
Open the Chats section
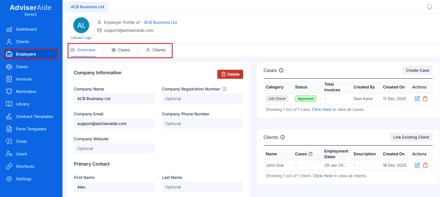(x=22, y=141)
